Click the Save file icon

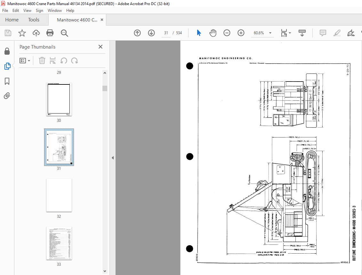(8, 33)
